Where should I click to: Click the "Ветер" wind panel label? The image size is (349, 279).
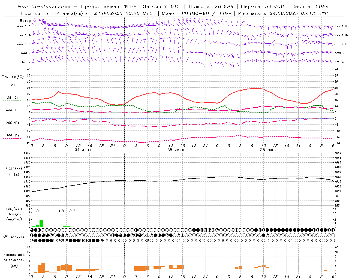coord(25,21)
